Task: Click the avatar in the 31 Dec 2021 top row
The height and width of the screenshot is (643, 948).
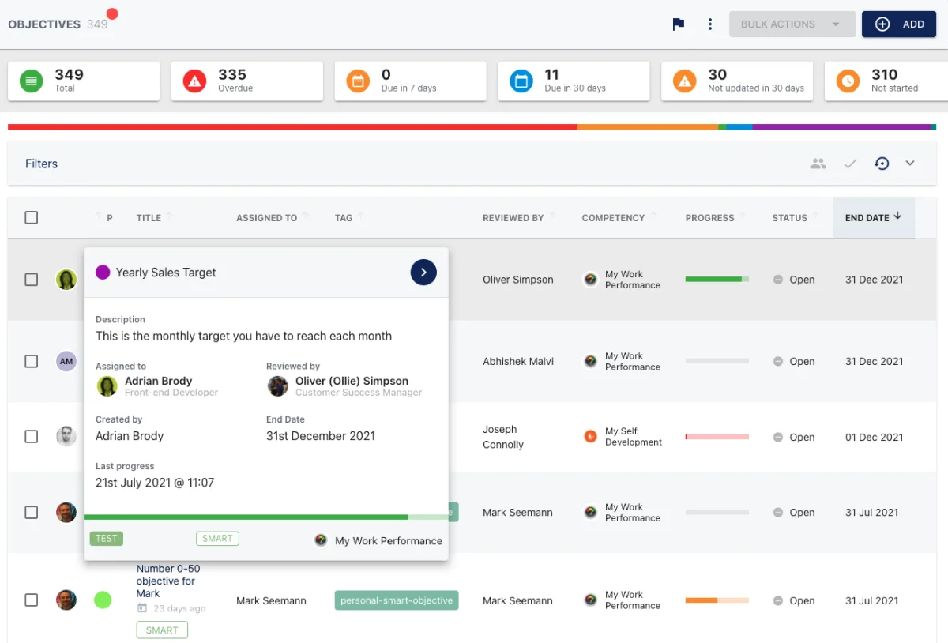Action: pyautogui.click(x=66, y=280)
